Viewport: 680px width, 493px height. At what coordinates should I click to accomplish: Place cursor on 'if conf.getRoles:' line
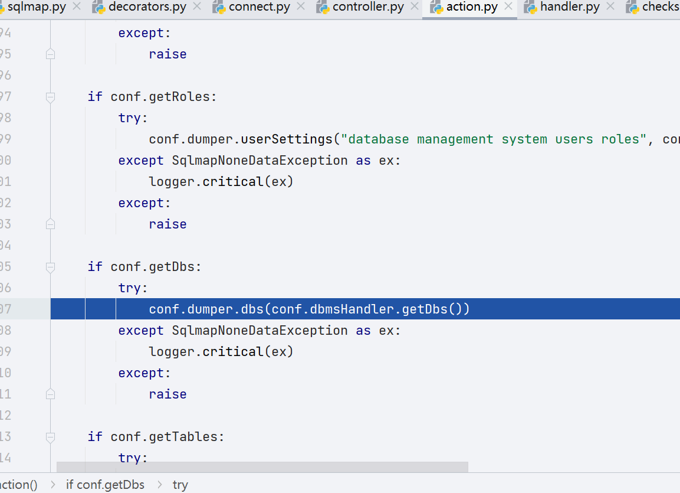152,96
